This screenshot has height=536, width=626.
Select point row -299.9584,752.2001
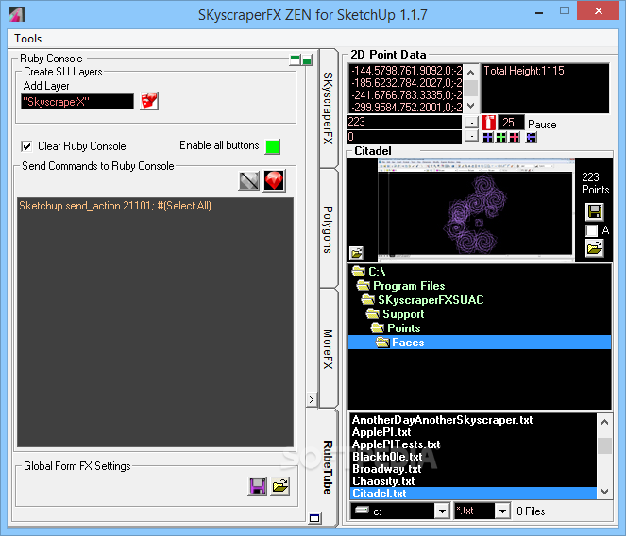coord(406,107)
